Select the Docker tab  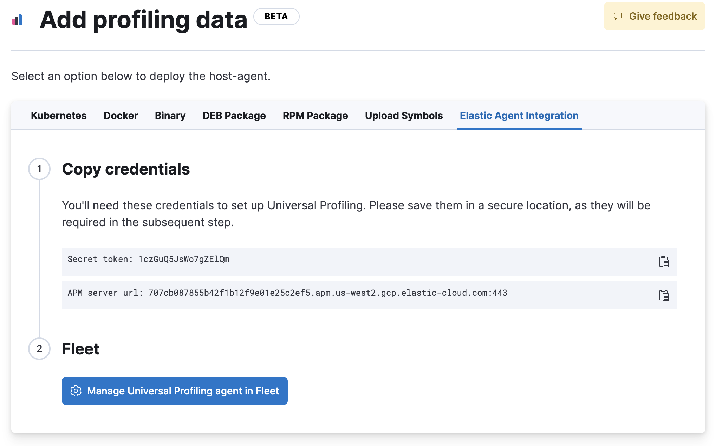pos(121,116)
